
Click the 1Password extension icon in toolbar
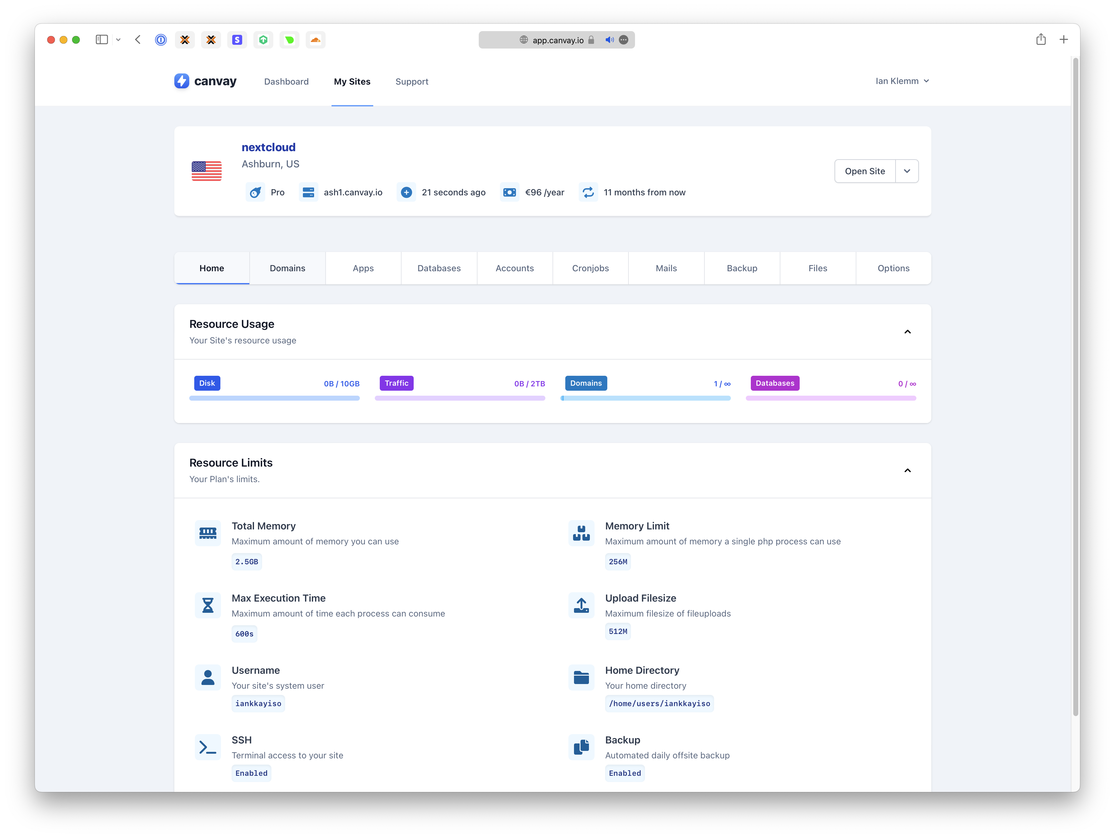pos(161,40)
